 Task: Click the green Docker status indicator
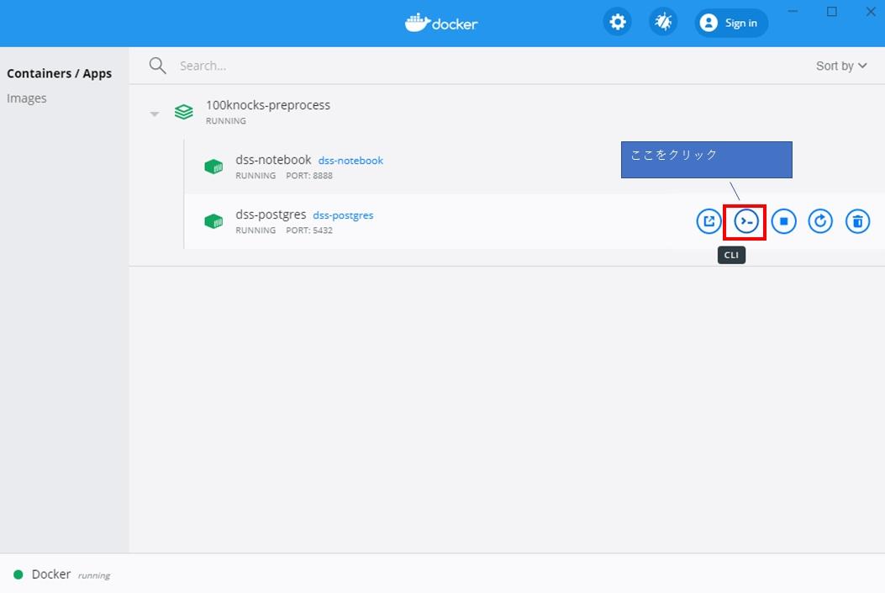click(x=18, y=574)
